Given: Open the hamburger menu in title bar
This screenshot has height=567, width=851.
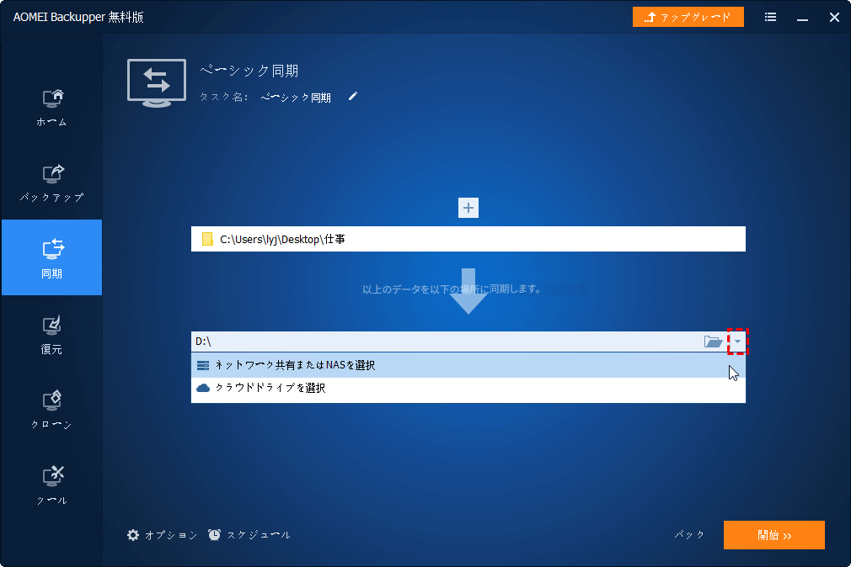Looking at the screenshot, I should coord(770,18).
